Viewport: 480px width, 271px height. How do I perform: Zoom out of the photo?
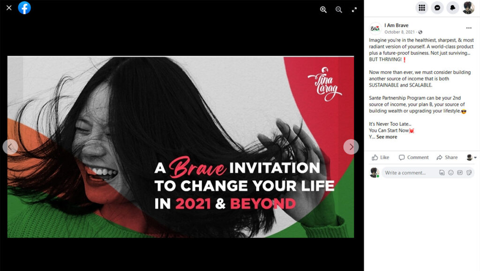click(338, 9)
